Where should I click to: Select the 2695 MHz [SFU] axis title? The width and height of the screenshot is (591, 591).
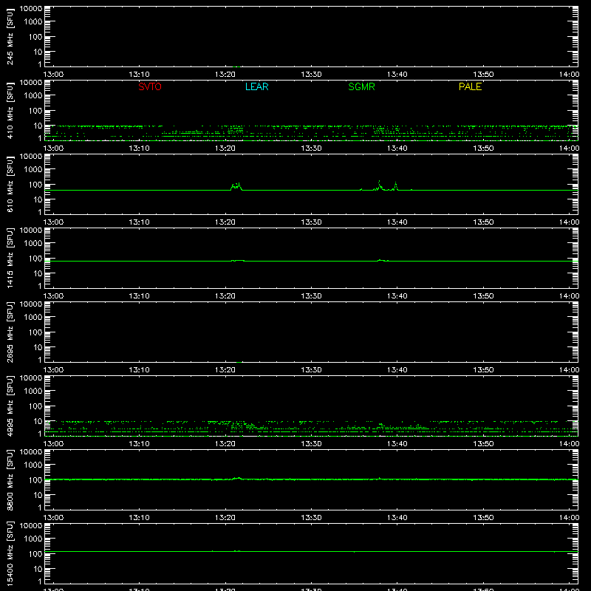coord(10,332)
